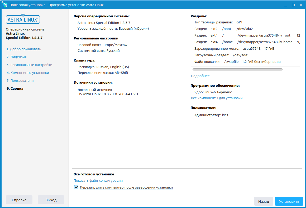Go to step 5 Пользователи
The image size is (306, 208).
(x=20, y=80)
